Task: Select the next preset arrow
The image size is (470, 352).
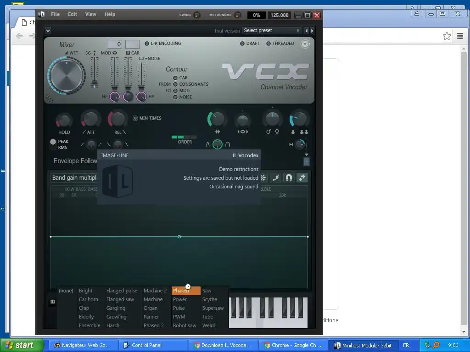Action: (312, 31)
